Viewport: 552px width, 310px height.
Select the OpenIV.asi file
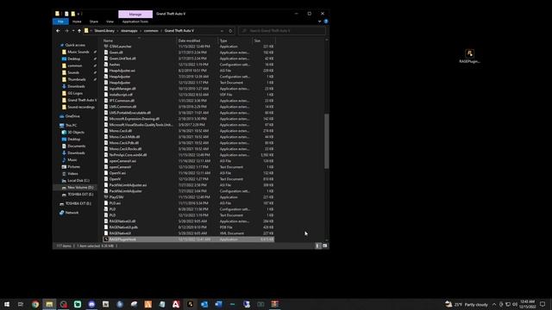click(x=117, y=173)
